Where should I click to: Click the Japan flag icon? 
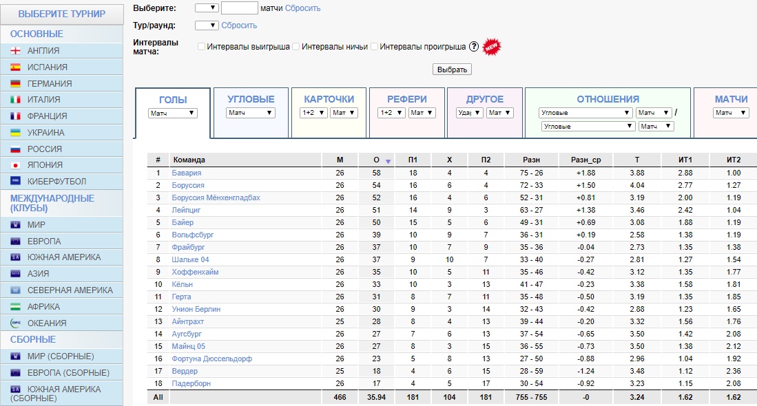pyautogui.click(x=15, y=165)
